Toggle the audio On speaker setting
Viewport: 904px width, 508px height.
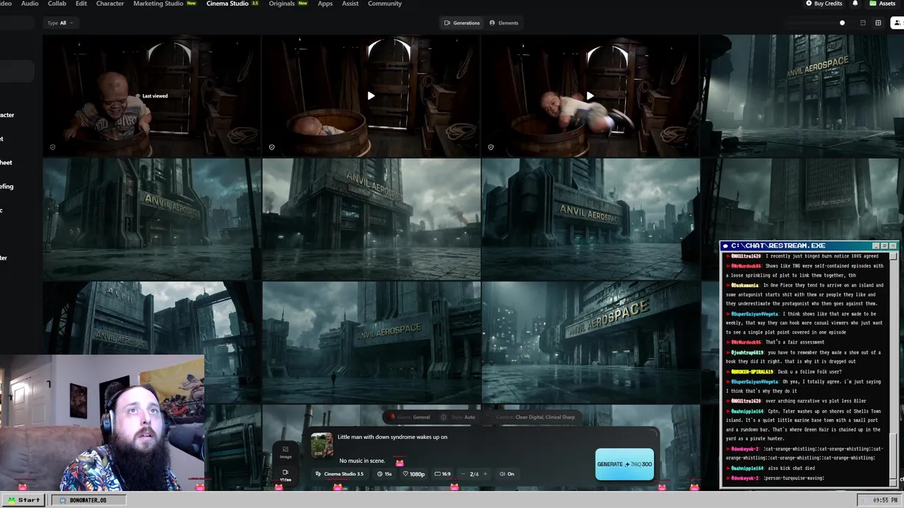pos(507,474)
